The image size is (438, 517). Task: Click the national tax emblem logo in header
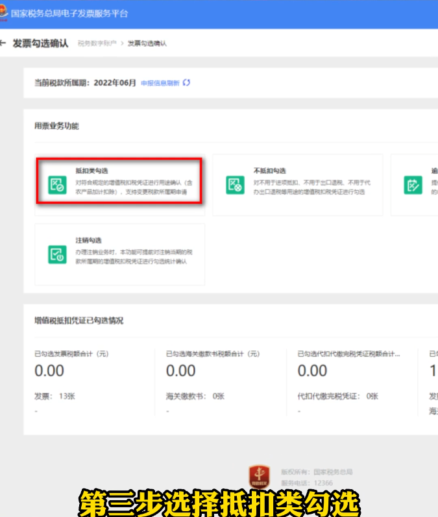pos(3,13)
